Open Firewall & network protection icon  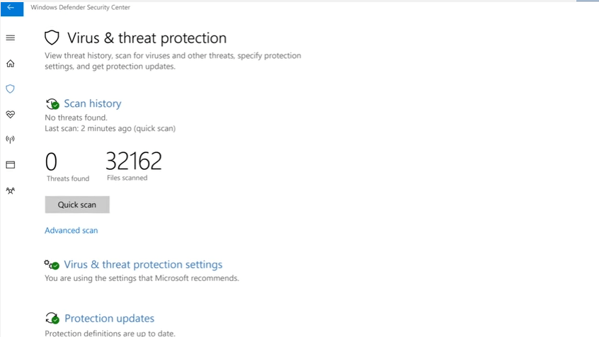(11, 139)
